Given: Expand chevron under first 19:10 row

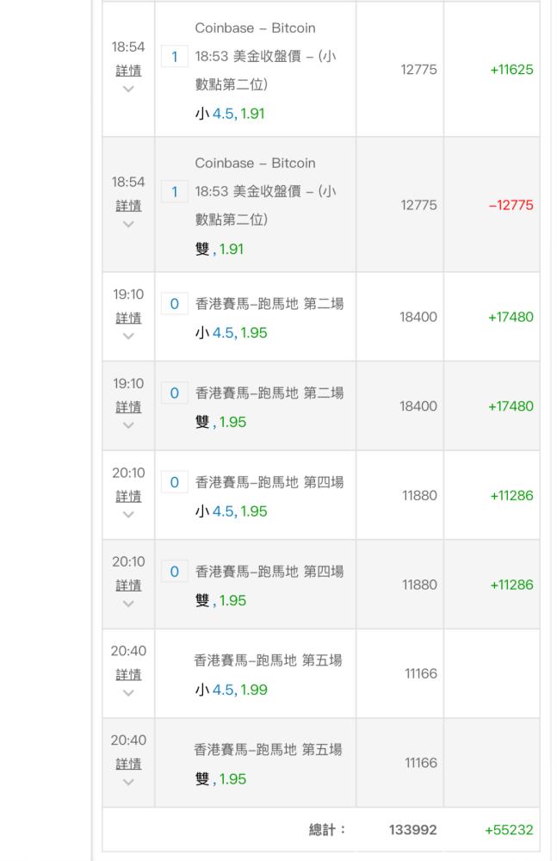Looking at the screenshot, I should click(128, 336).
